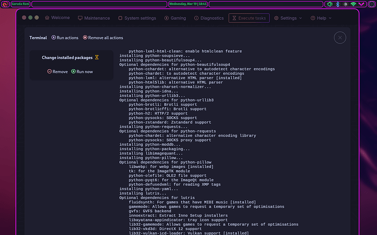Screen dimensions: 377x235
Task: Click 'tk: for the ImageTK module' line
Action: [x=159, y=171]
